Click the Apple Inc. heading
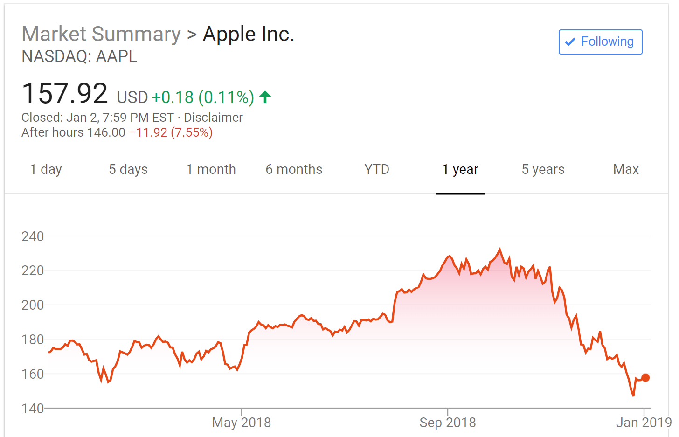The image size is (679, 437). [249, 34]
